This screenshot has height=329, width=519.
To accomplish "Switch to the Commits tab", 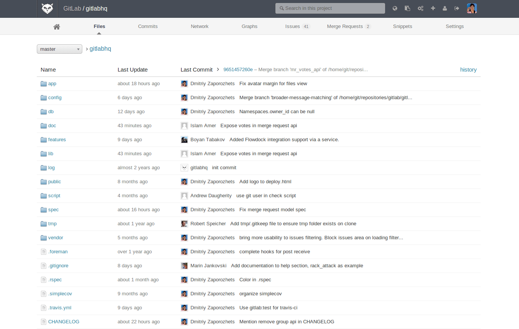I will point(148,27).
